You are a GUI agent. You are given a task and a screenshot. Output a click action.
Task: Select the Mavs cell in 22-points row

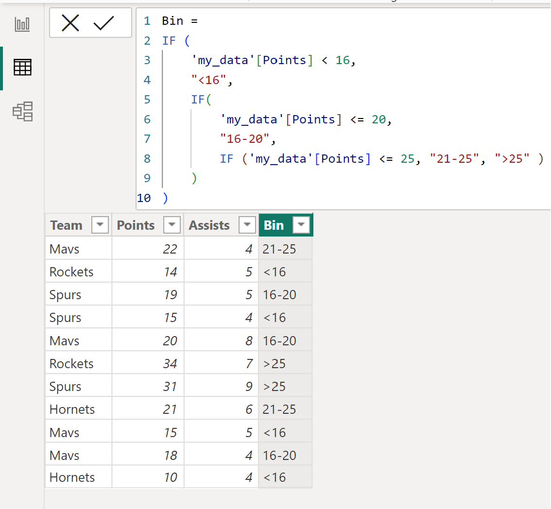pyautogui.click(x=78, y=249)
